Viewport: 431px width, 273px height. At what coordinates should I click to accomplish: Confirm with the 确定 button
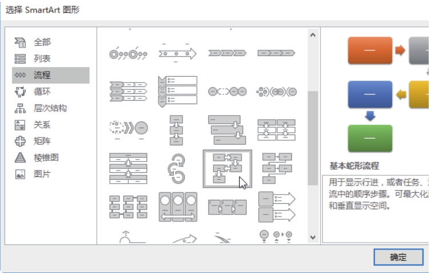pos(398,258)
